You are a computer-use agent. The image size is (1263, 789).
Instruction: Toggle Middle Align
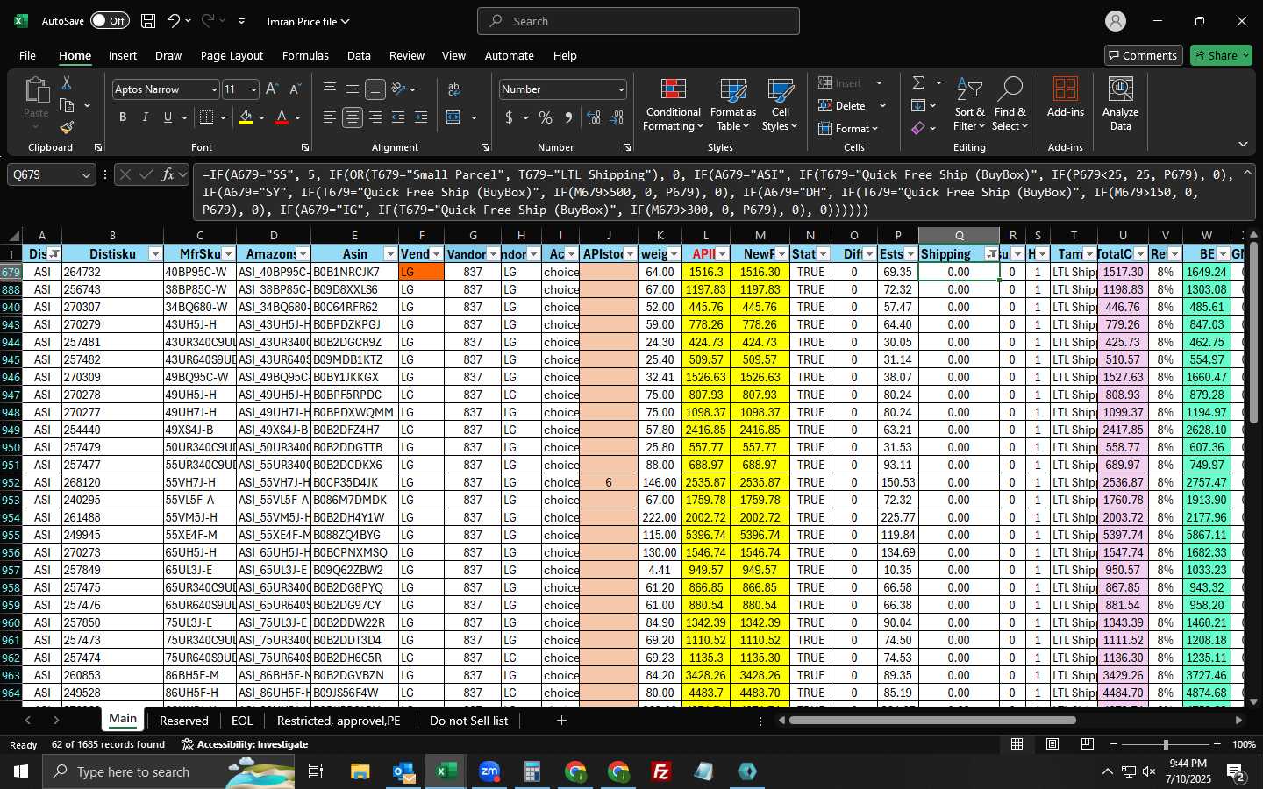353,89
